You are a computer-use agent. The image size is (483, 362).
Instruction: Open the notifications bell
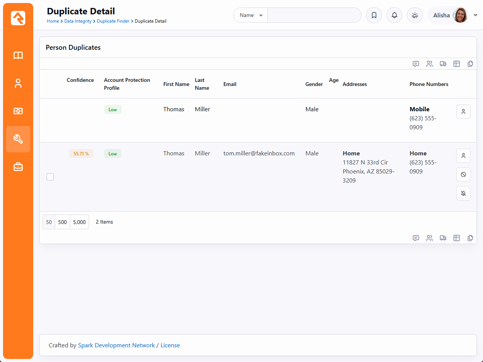(x=394, y=15)
